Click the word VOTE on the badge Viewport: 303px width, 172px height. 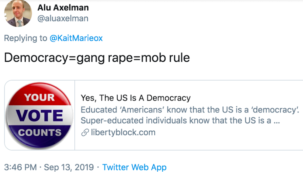[x=39, y=115]
